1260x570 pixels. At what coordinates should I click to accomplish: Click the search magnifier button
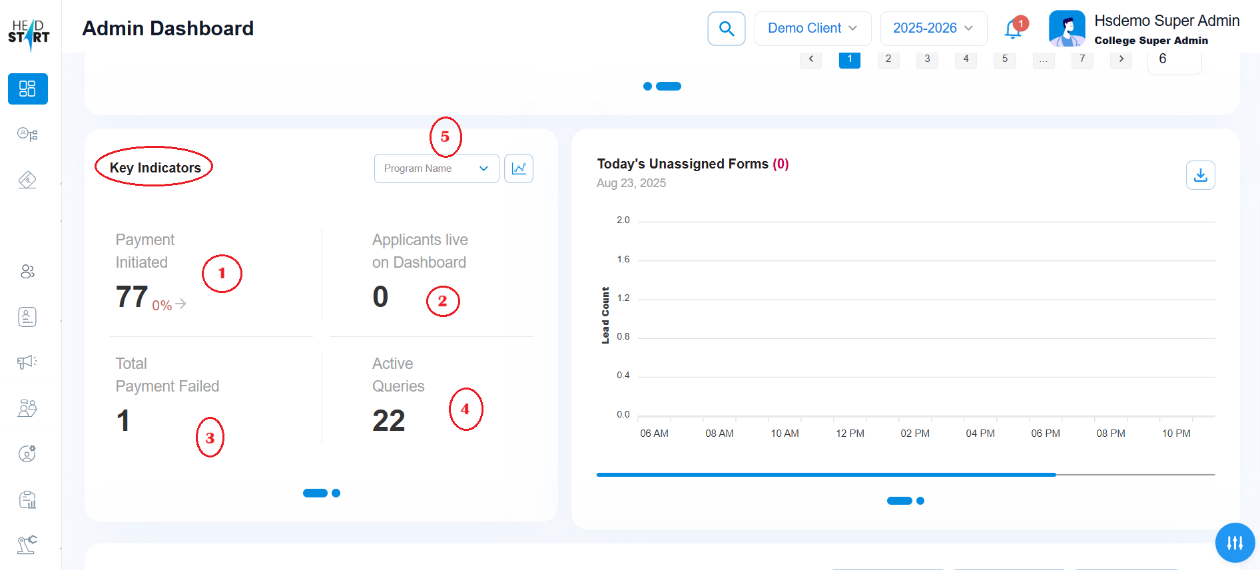726,29
